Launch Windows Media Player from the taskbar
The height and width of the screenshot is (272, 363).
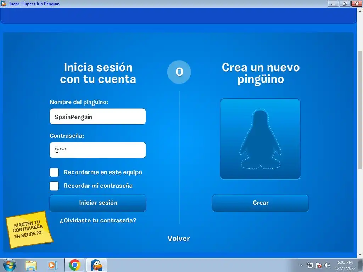tap(52, 265)
